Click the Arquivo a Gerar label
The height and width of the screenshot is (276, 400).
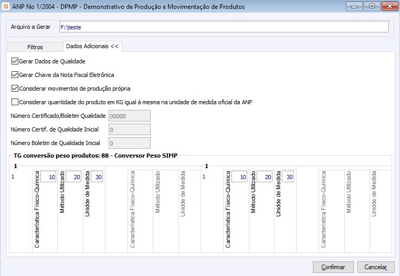[30, 27]
